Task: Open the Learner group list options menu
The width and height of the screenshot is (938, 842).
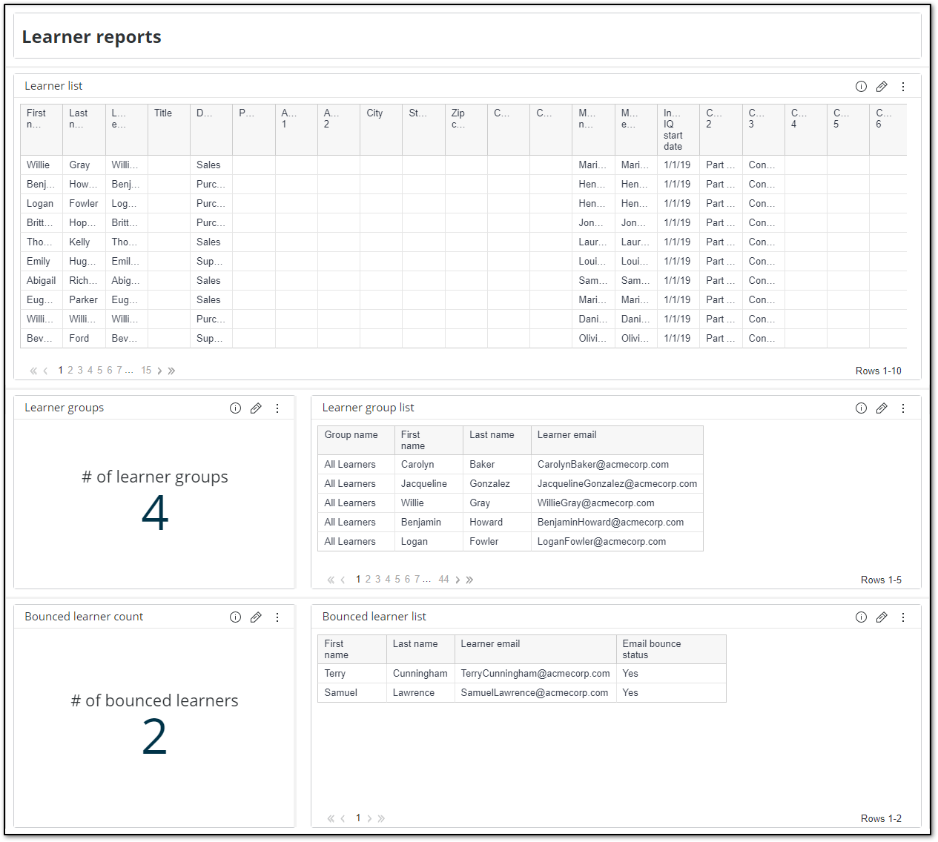Action: tap(903, 408)
